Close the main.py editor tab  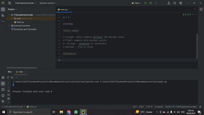pos(70,9)
